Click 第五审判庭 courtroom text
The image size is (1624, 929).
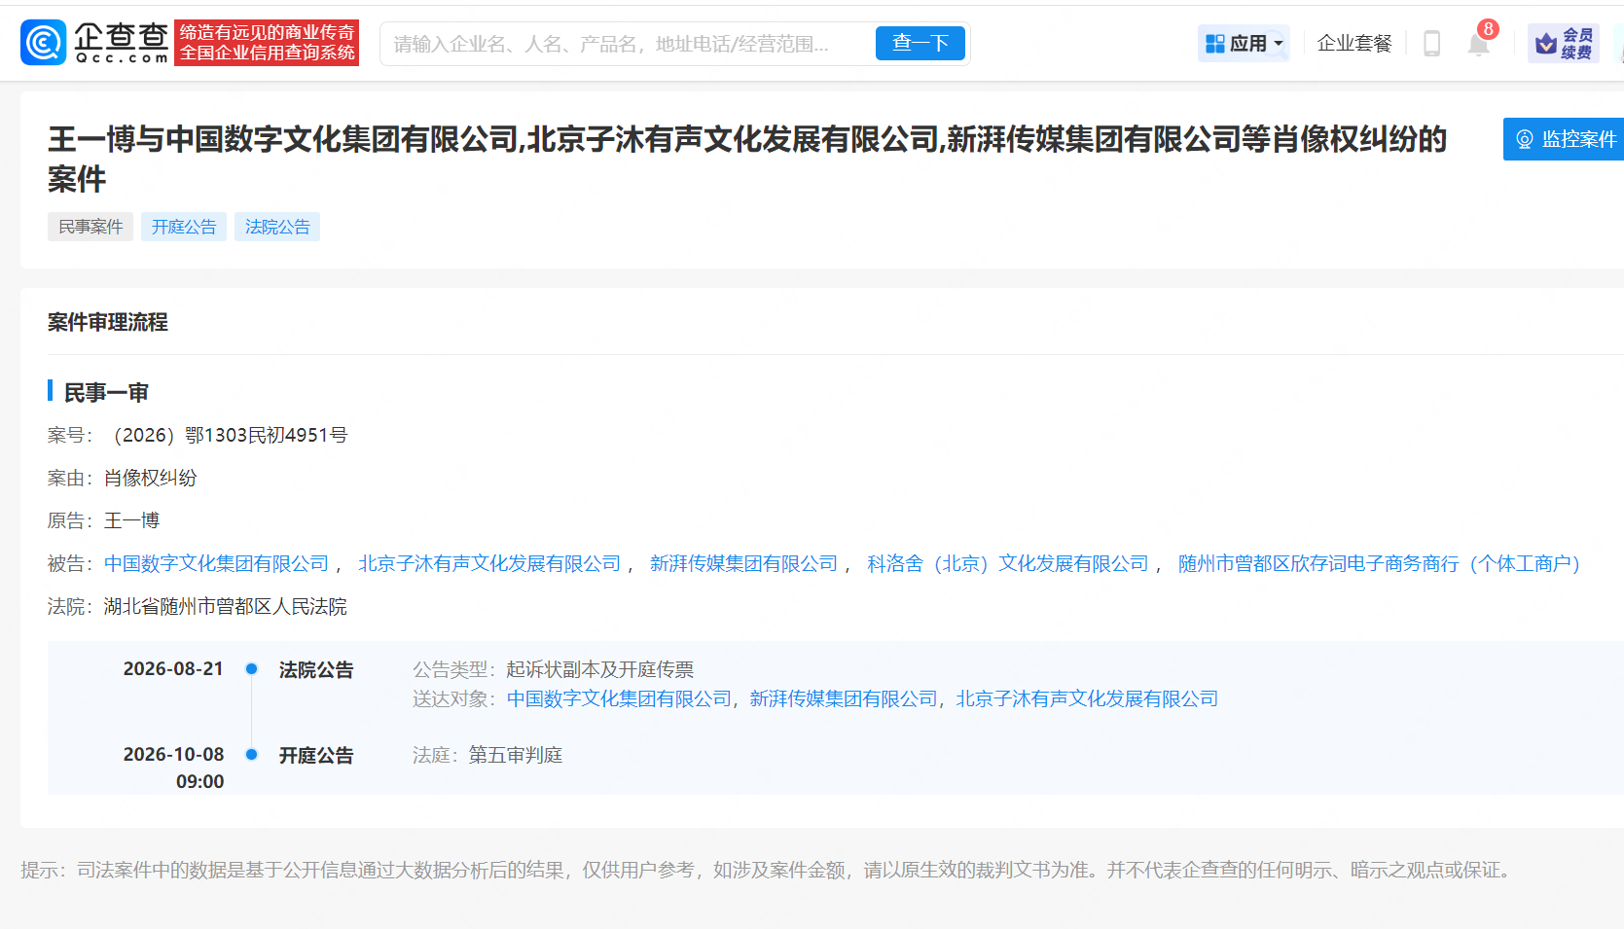(x=516, y=755)
